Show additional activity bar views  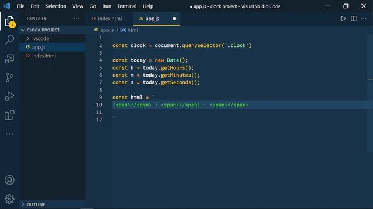tap(9, 134)
